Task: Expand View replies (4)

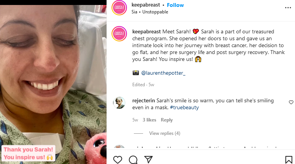Action: click(164, 133)
